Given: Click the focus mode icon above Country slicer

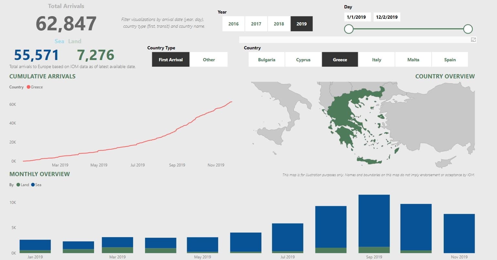Looking at the screenshot, I should click(473, 40).
